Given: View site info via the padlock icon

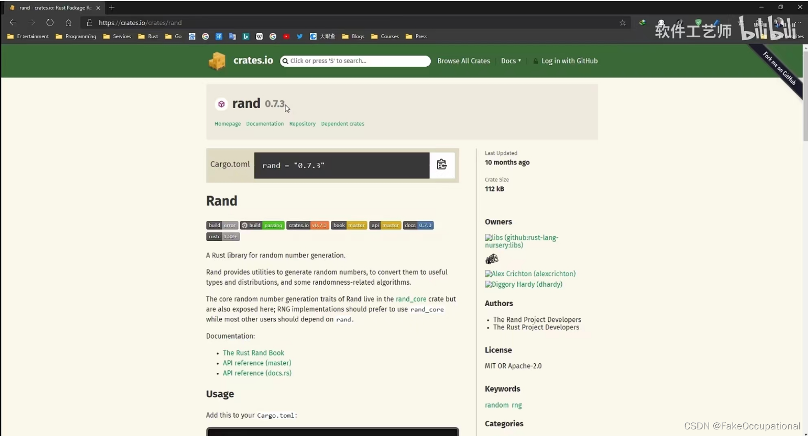Looking at the screenshot, I should (90, 22).
